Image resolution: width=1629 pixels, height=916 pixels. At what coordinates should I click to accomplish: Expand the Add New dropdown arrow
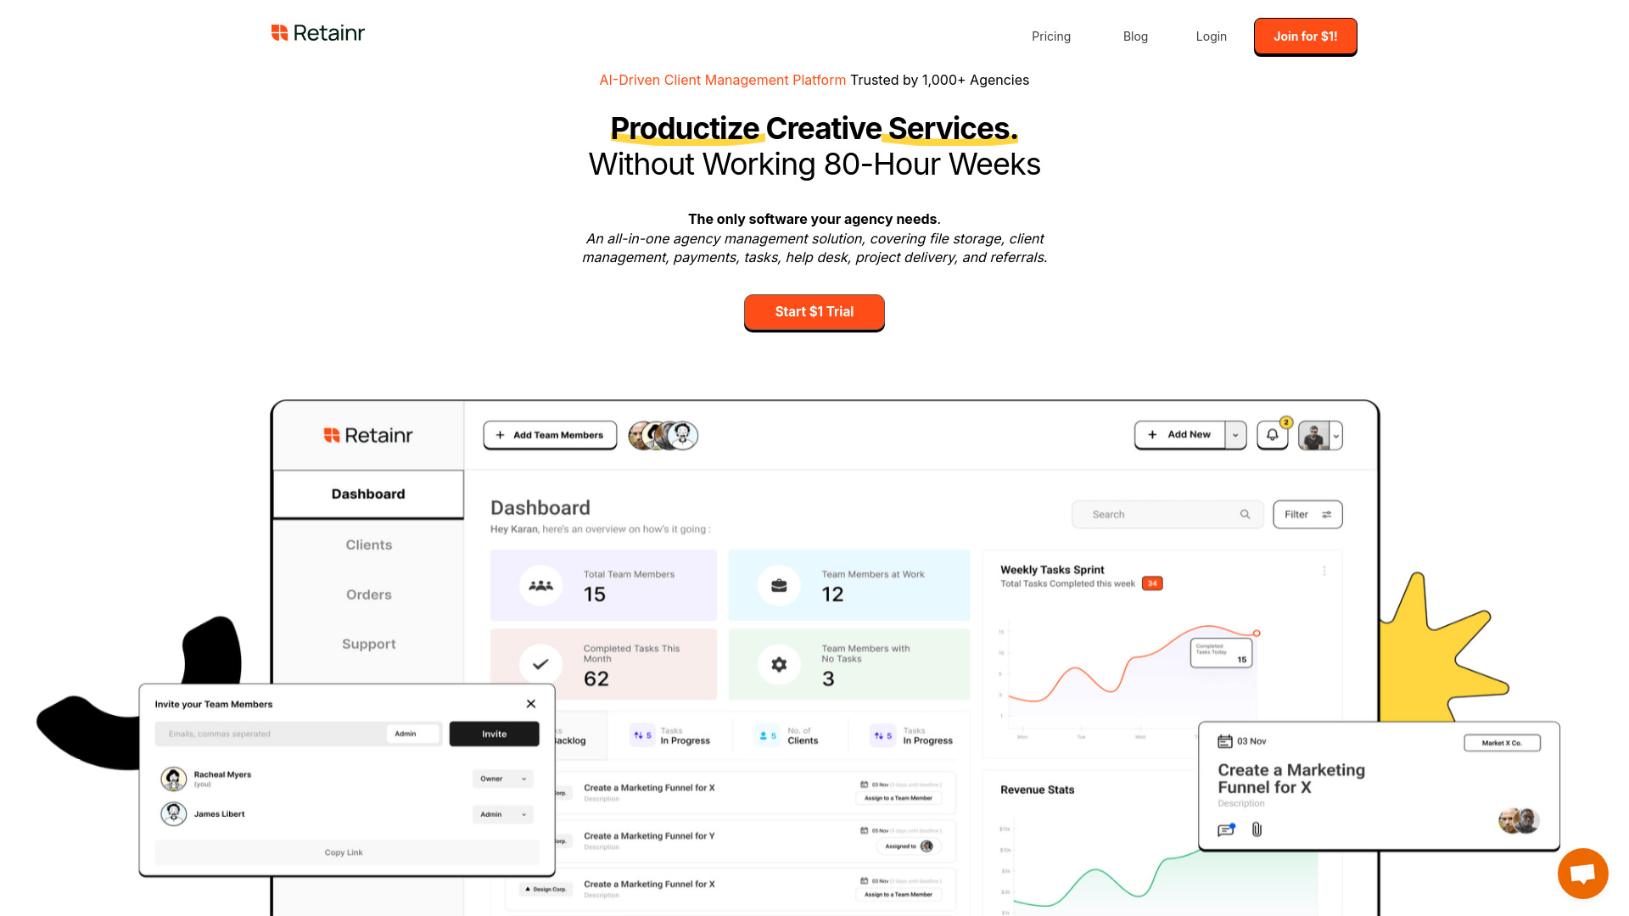point(1234,434)
